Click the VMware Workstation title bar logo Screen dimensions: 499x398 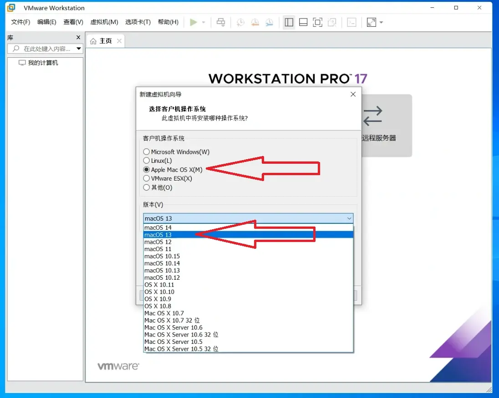click(11, 8)
